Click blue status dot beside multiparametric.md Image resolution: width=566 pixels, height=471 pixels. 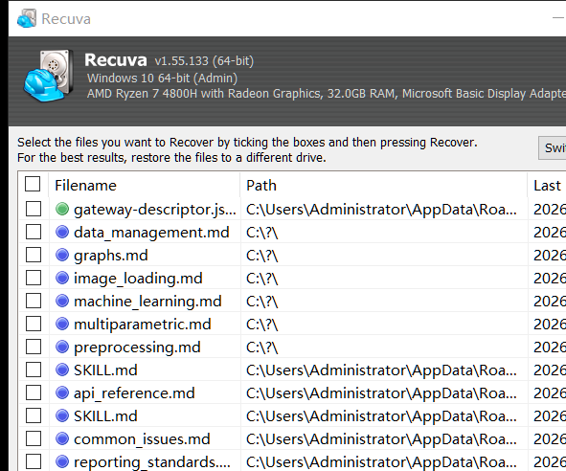[x=62, y=325]
